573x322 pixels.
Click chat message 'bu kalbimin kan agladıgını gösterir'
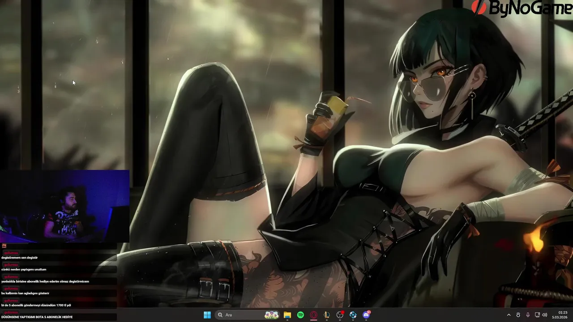point(25,293)
